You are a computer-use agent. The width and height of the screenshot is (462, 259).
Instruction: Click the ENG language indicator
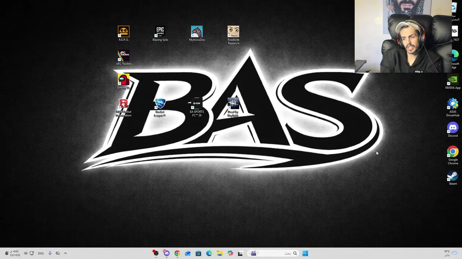41,253
